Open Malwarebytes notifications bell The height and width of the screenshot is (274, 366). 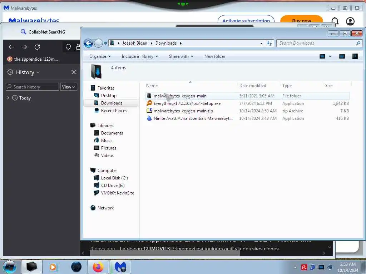[335, 21]
